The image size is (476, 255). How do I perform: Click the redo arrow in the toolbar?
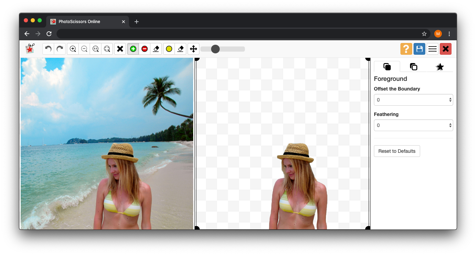tap(60, 49)
